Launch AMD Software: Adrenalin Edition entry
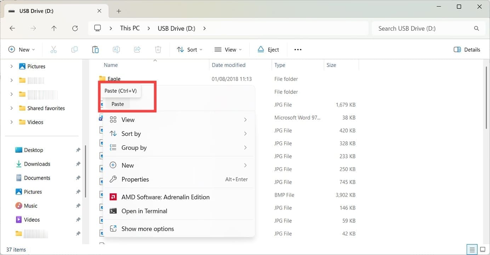The width and height of the screenshot is (490, 255). tap(179, 197)
